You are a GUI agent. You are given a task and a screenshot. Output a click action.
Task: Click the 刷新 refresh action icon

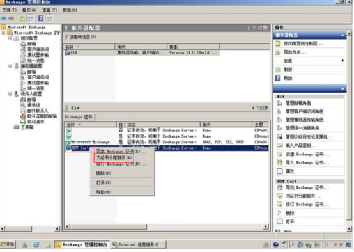coord(278,70)
